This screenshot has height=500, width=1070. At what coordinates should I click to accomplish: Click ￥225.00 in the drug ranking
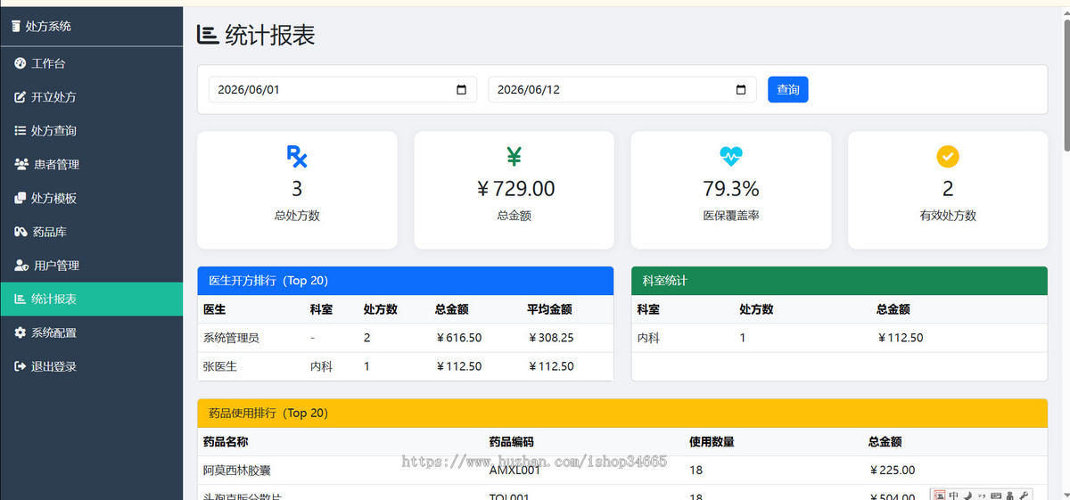click(892, 470)
